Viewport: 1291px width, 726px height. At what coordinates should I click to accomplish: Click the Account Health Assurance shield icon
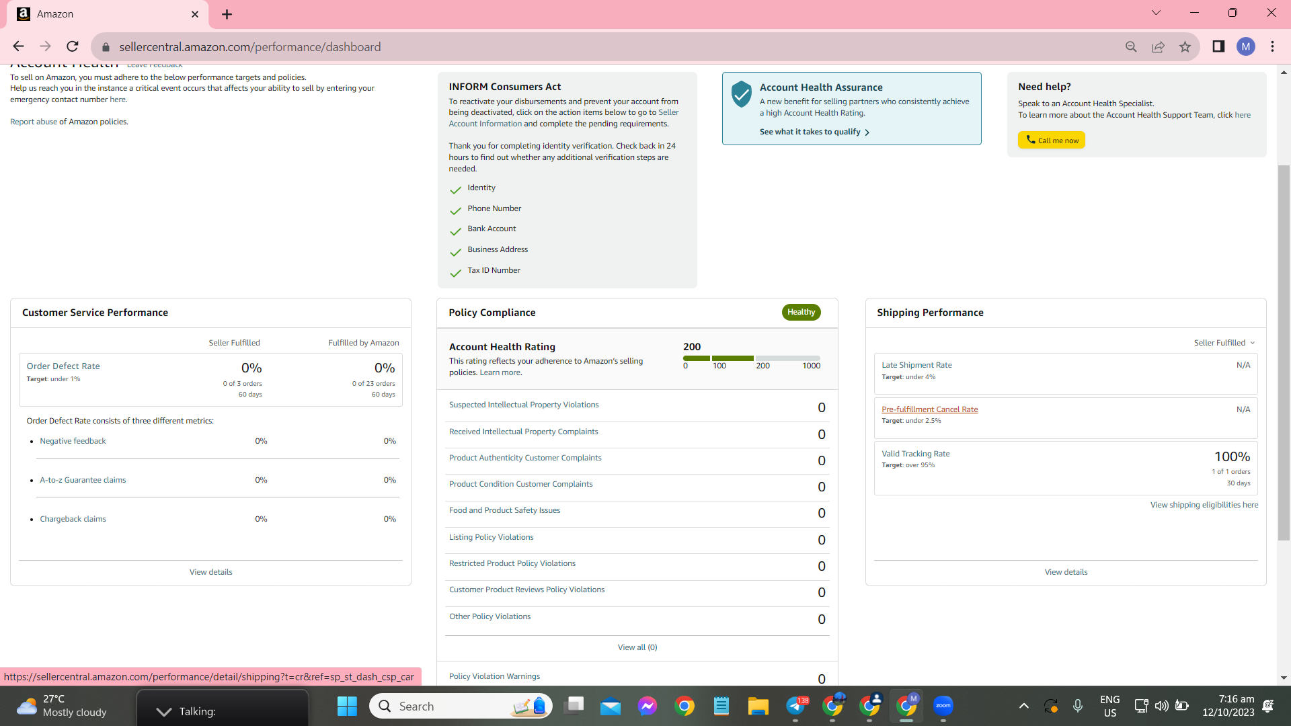[x=741, y=94]
